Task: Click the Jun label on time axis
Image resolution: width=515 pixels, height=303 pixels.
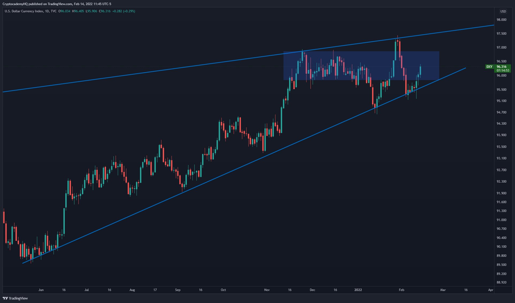Action: coord(41,290)
